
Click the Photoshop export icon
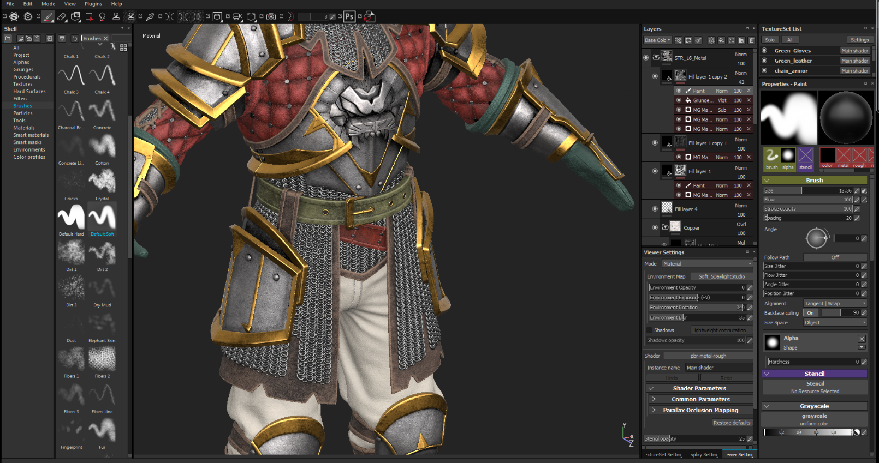point(349,16)
